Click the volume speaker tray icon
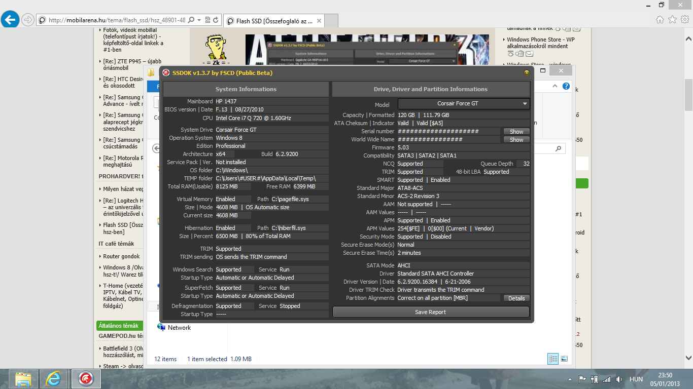The height and width of the screenshot is (389, 693). [619, 379]
